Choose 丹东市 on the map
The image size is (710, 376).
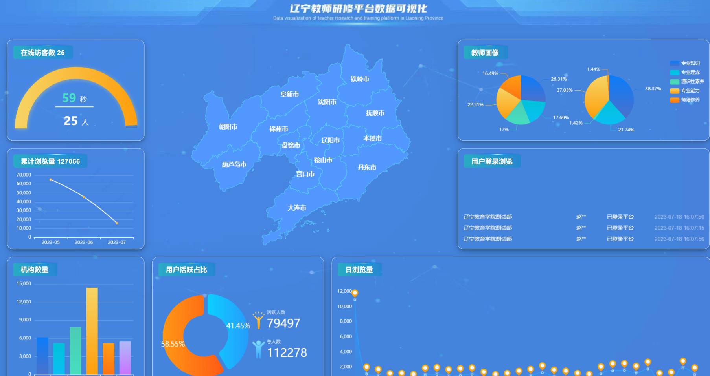click(367, 168)
